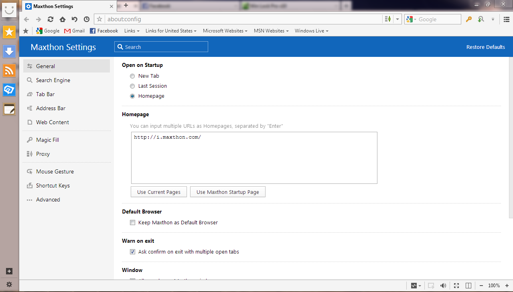Open the Facebook bookmark
Screen dimensions: 513x292
pos(104,31)
